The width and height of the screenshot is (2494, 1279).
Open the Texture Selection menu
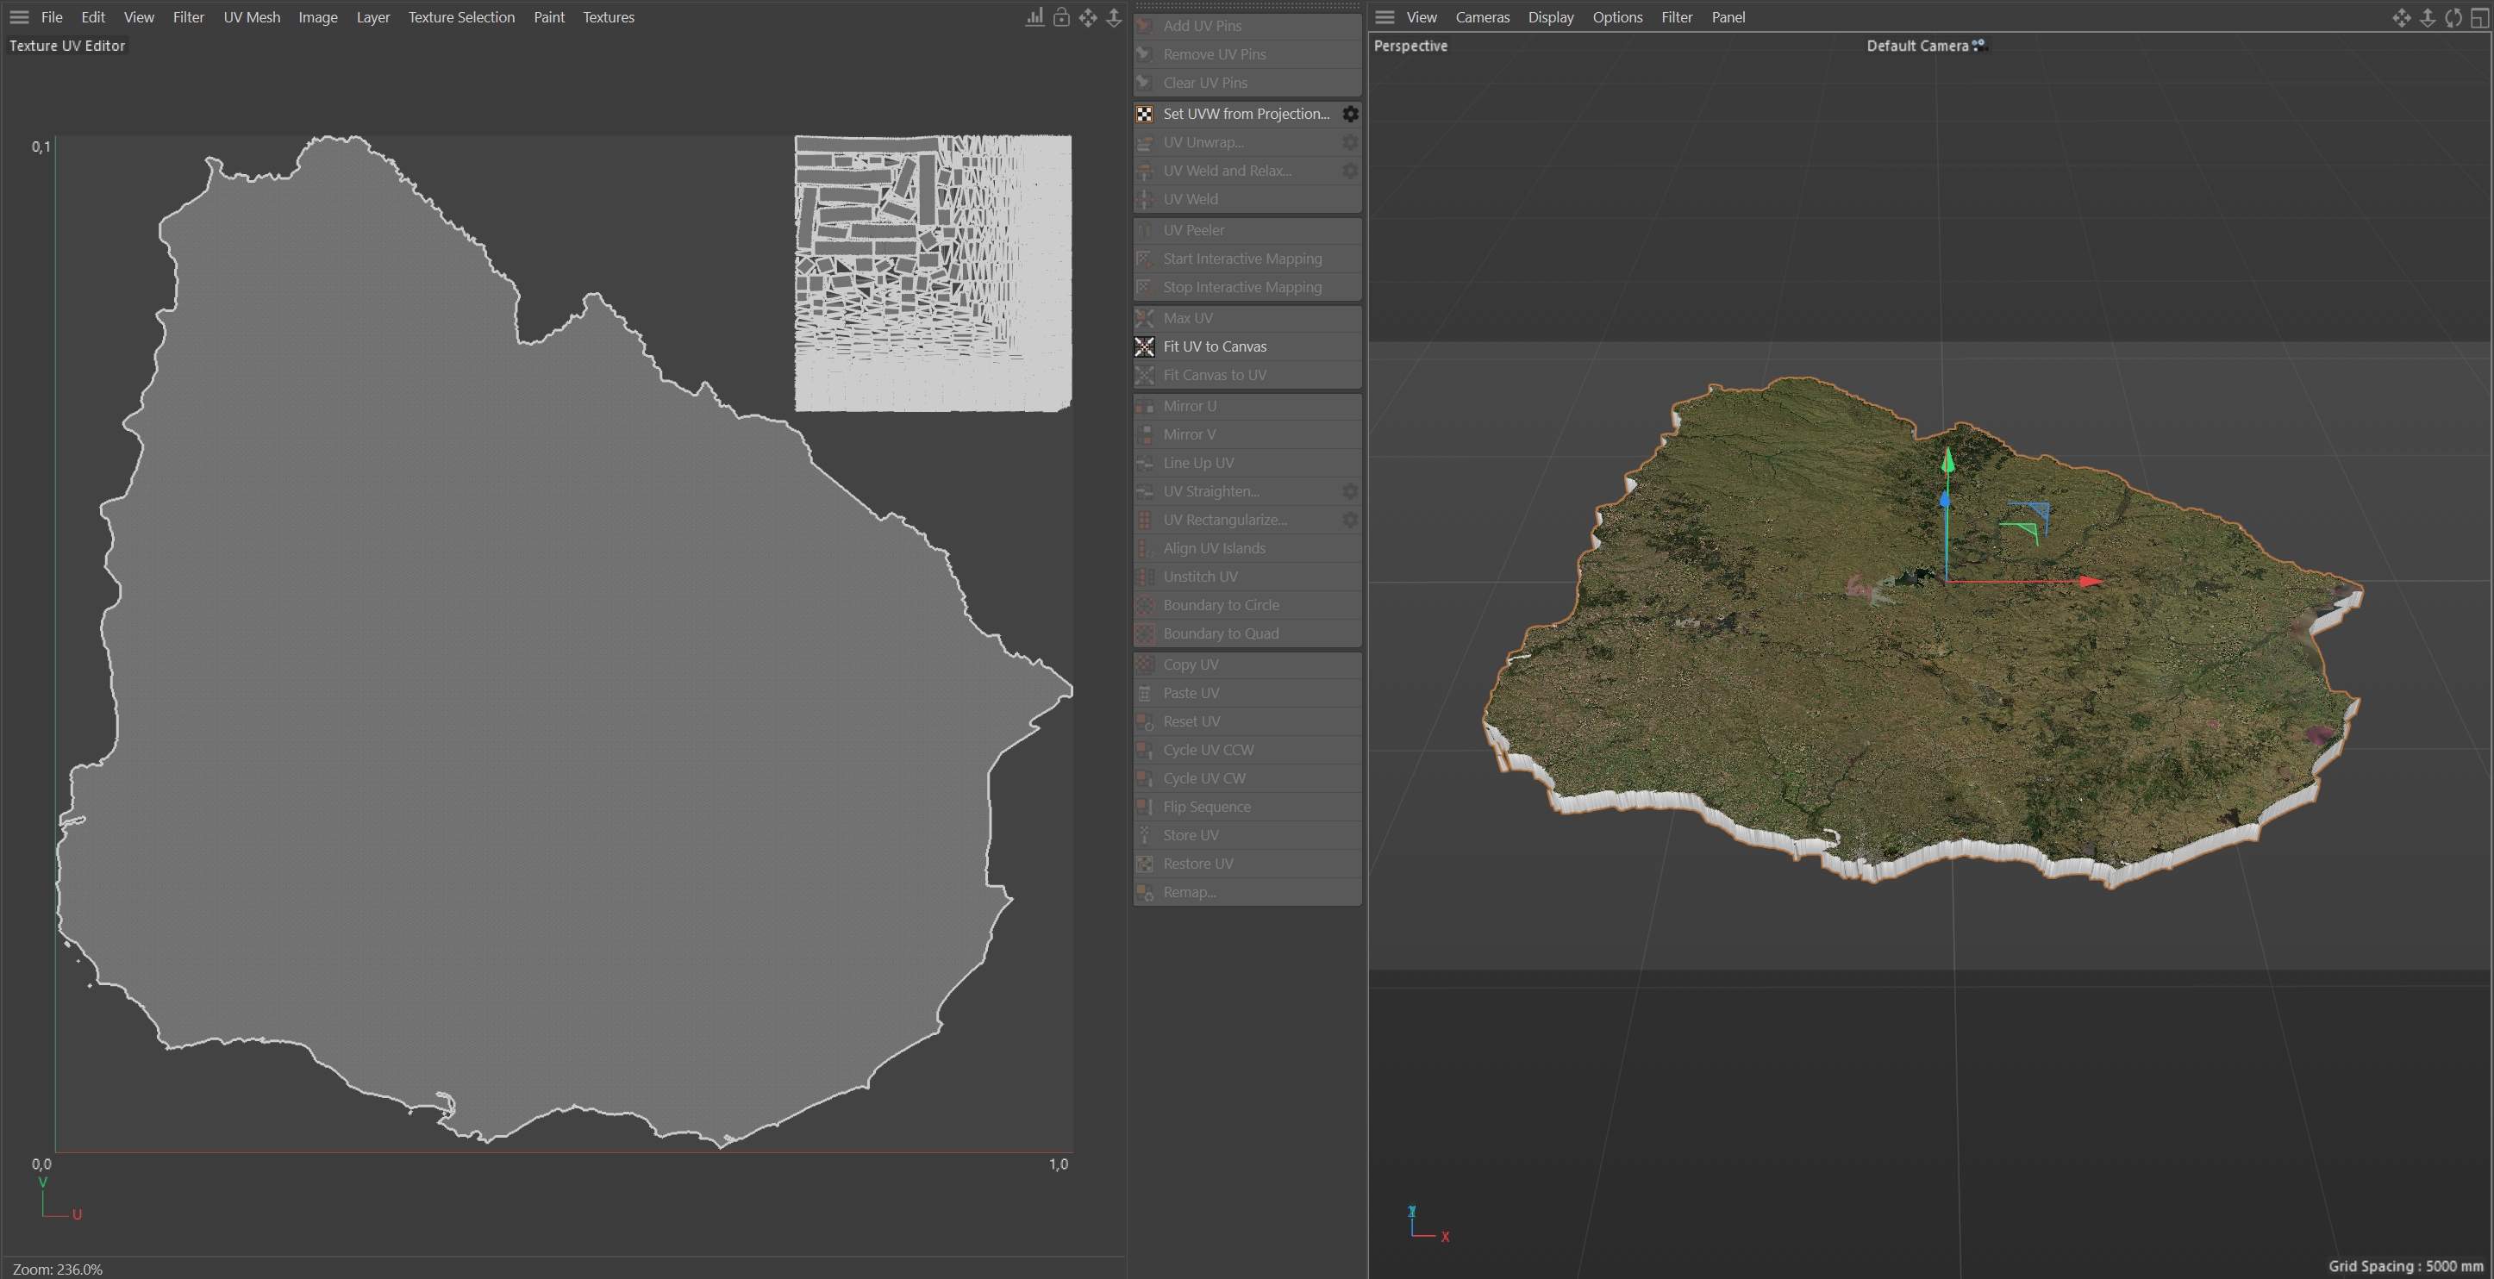click(461, 17)
